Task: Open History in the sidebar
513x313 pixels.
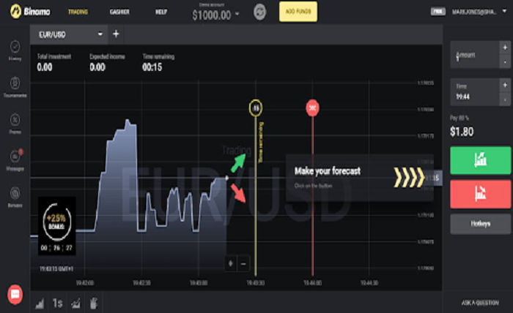Action: (x=15, y=50)
